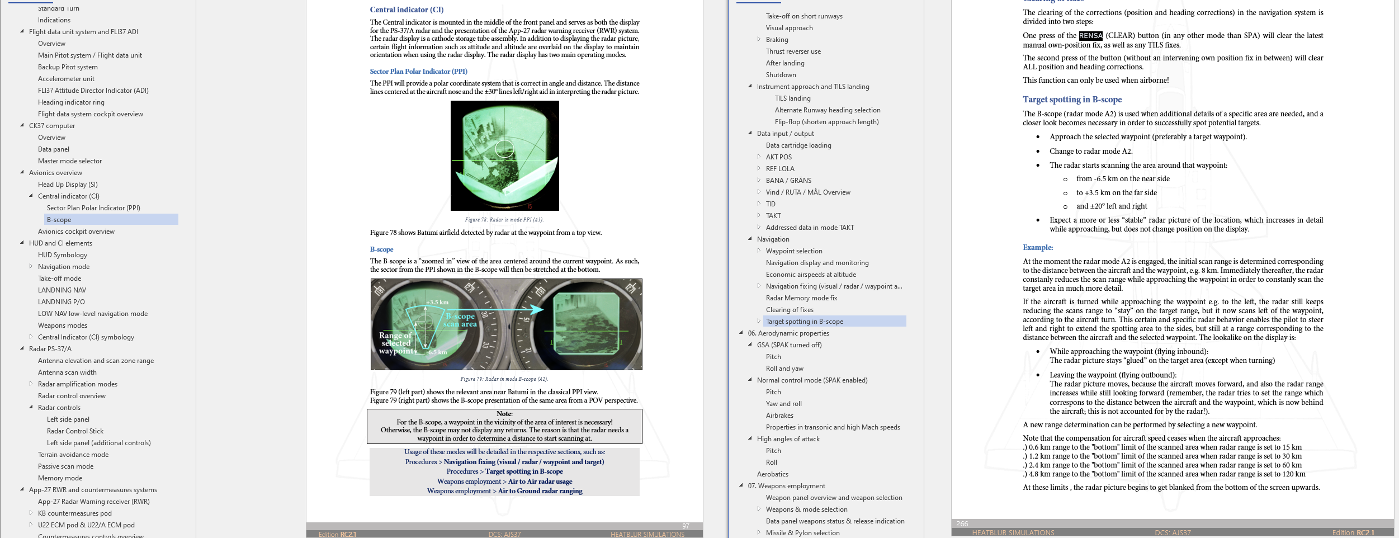Select Flip-flop (shorten approach length) bookmark
The width and height of the screenshot is (1399, 538).
826,122
